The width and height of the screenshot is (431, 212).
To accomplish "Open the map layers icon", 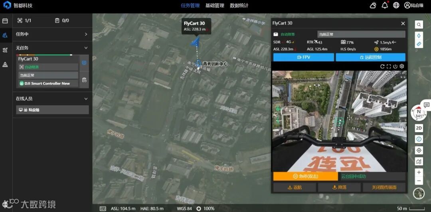I will [x=419, y=162].
